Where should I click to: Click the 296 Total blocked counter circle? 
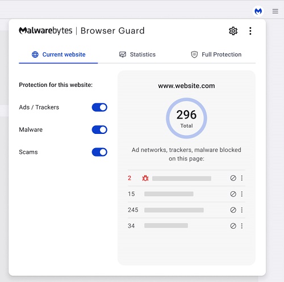pyautogui.click(x=186, y=118)
